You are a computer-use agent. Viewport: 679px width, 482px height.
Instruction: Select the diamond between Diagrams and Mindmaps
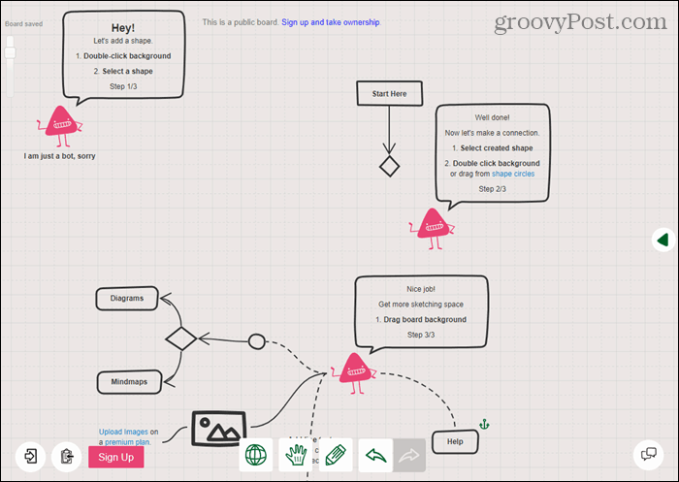(181, 338)
